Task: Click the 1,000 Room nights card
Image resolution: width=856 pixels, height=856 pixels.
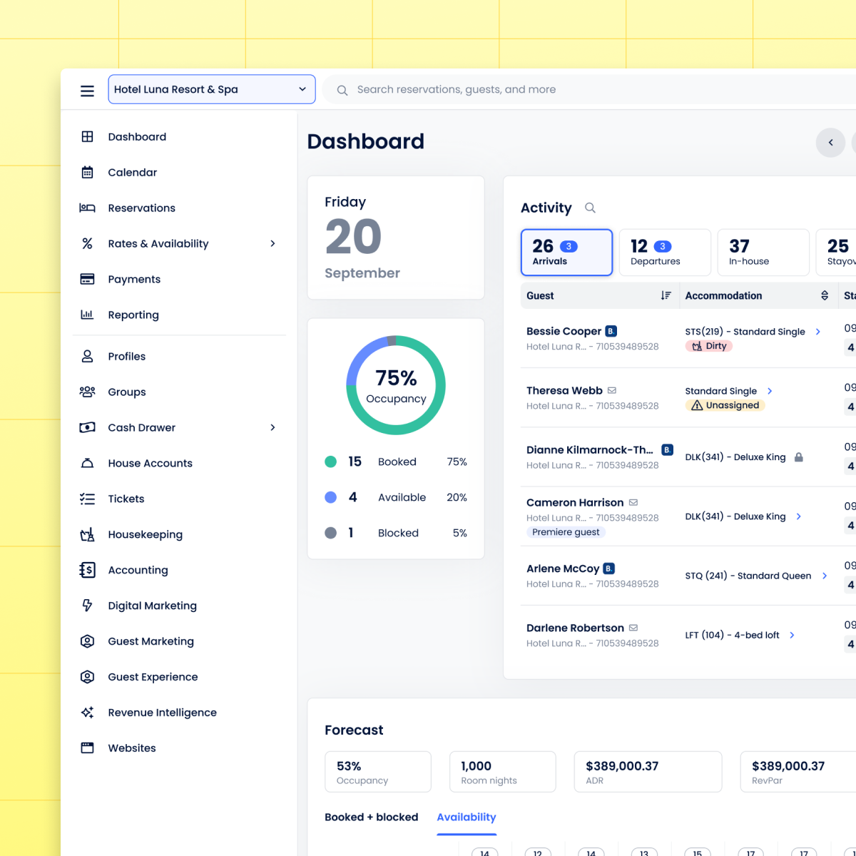Action: 503,772
